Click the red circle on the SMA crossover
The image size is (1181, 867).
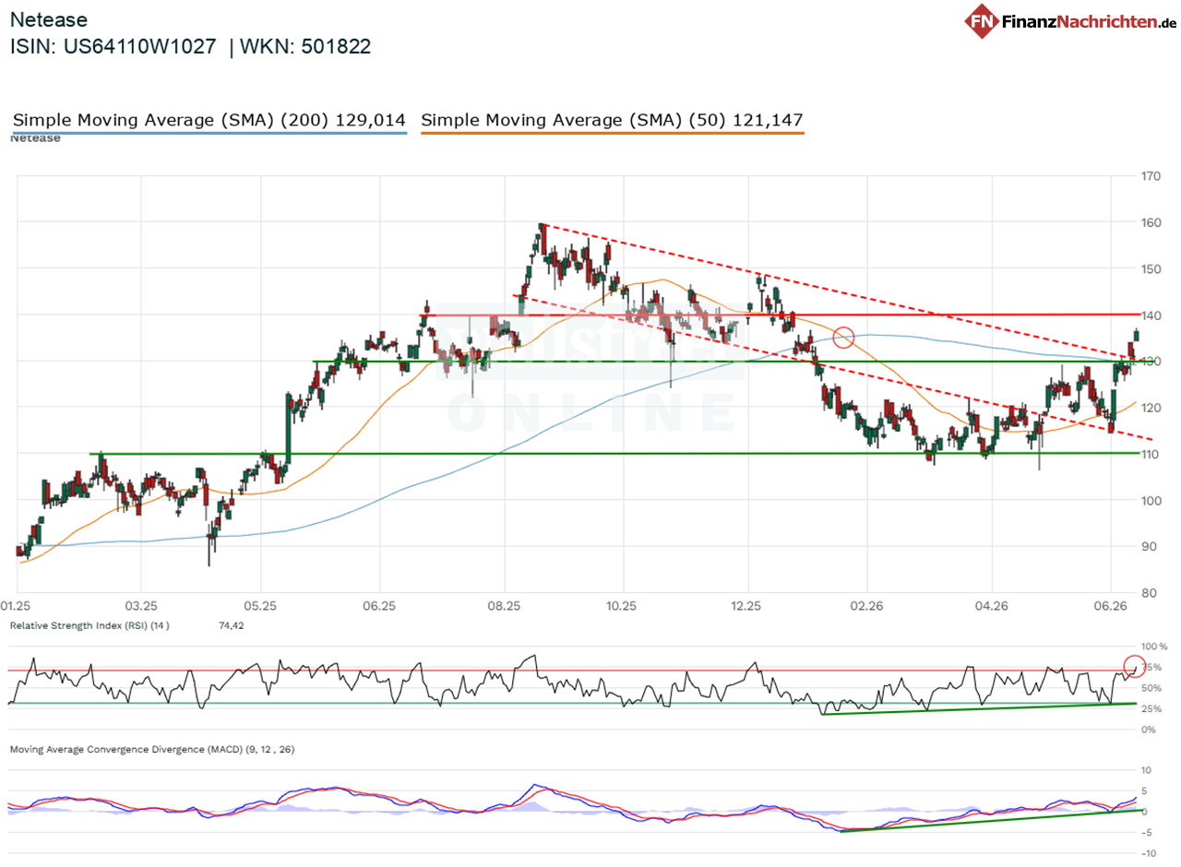coord(843,338)
